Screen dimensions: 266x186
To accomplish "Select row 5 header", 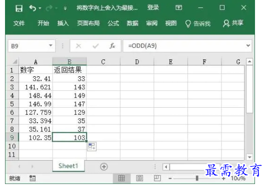I will click(12, 104).
